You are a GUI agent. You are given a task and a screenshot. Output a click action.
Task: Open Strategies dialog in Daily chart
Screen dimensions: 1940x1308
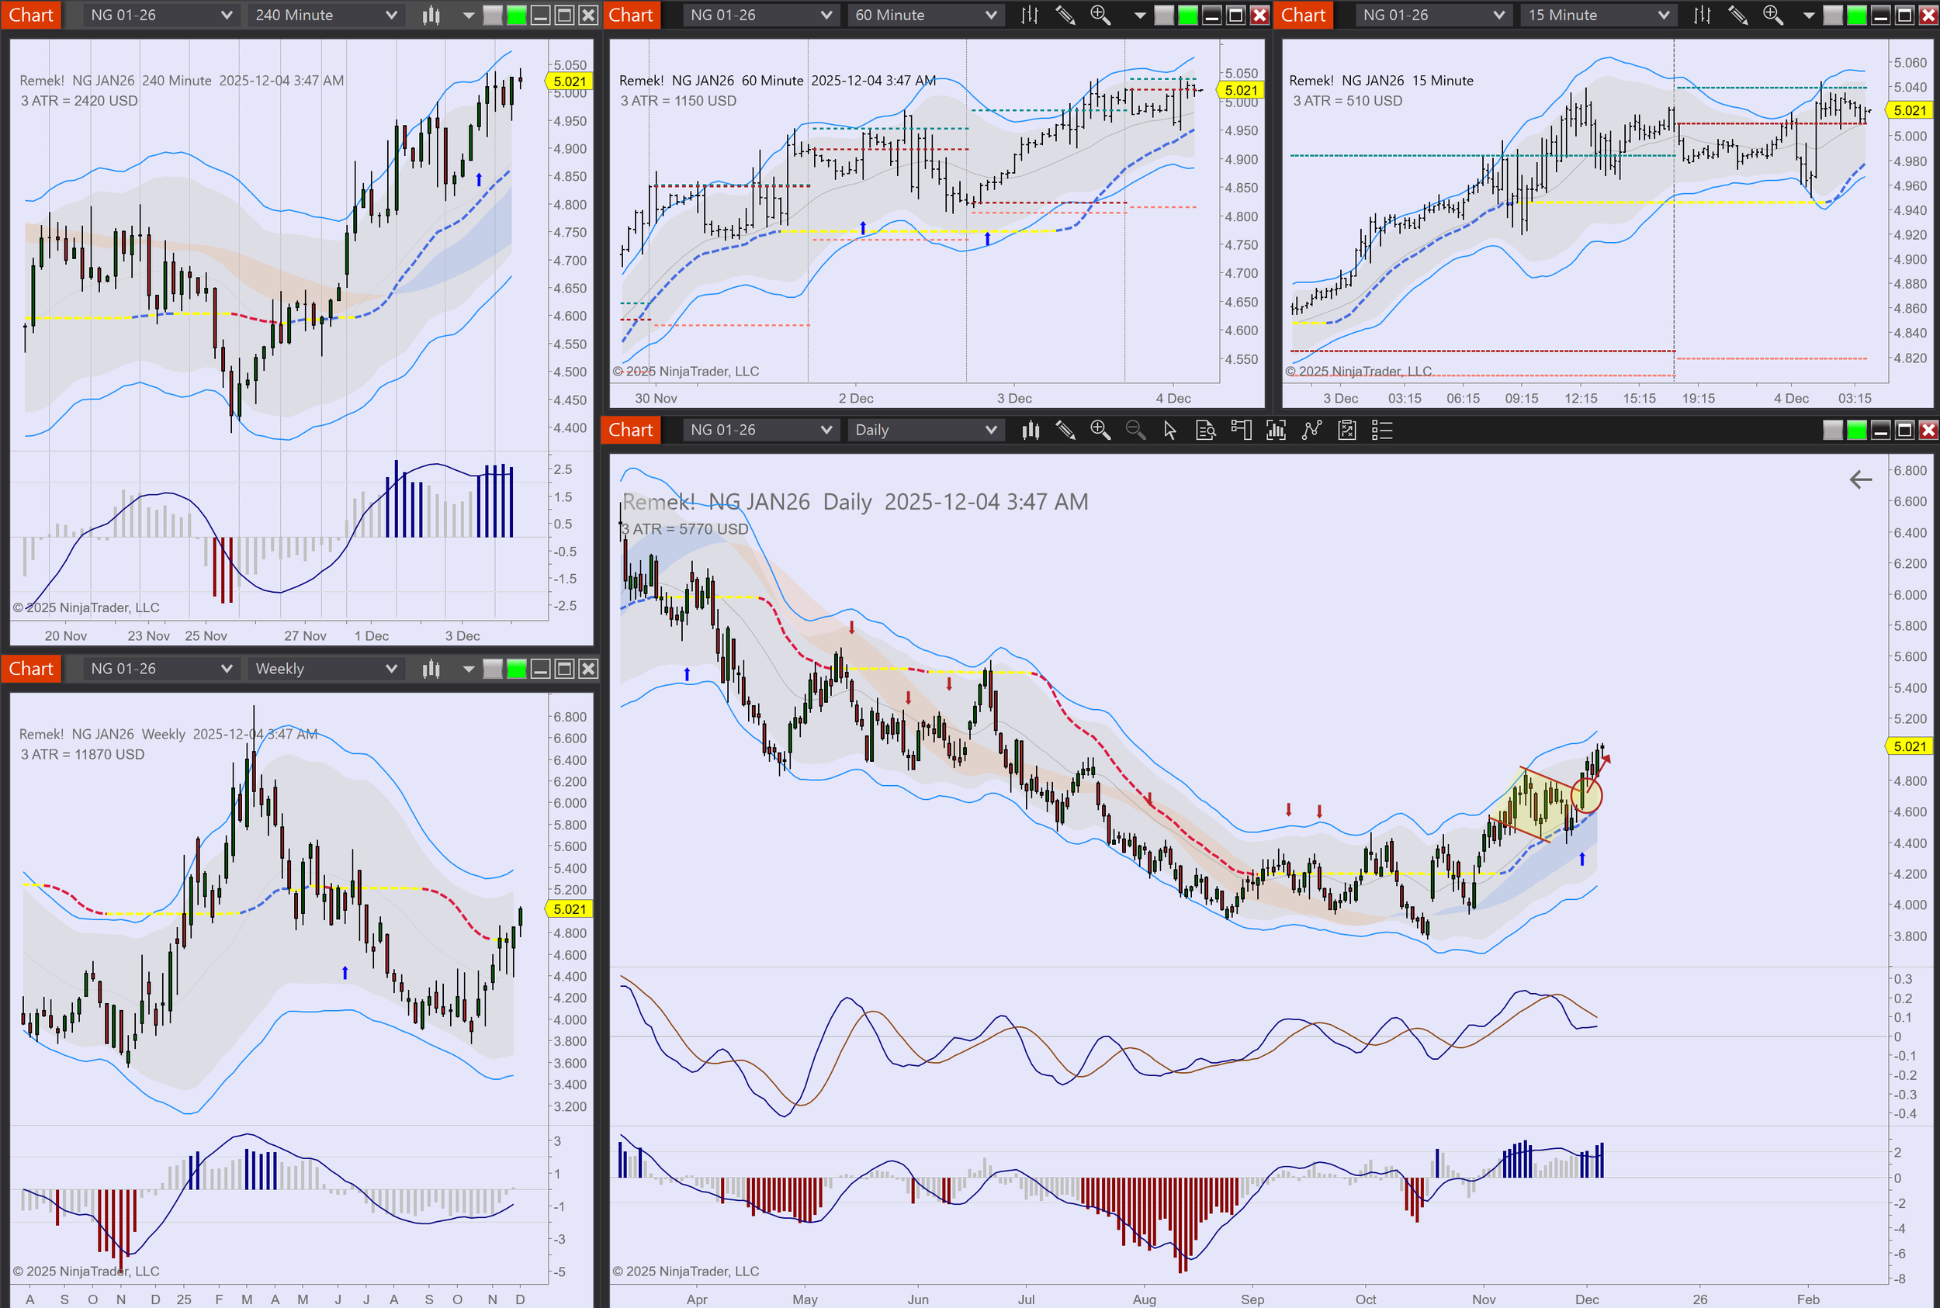pos(1311,430)
